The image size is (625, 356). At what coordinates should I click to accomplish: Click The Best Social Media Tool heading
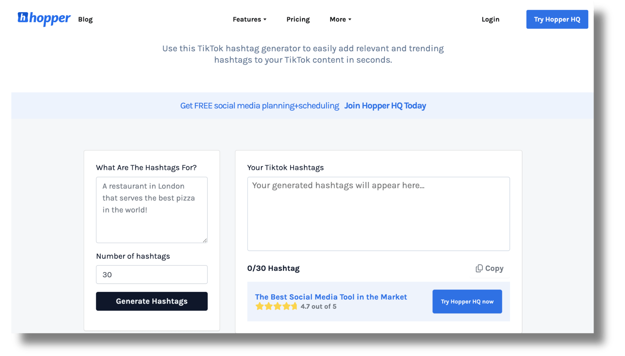pyautogui.click(x=331, y=297)
